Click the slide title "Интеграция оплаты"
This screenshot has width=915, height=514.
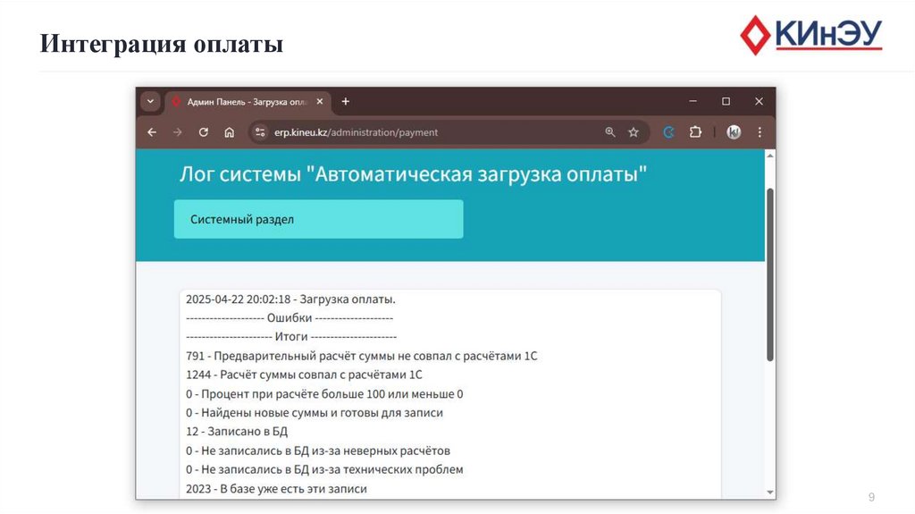162,44
